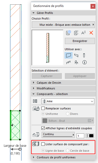Delete profile with the red X icon
98x163 pixels.
point(91,33)
